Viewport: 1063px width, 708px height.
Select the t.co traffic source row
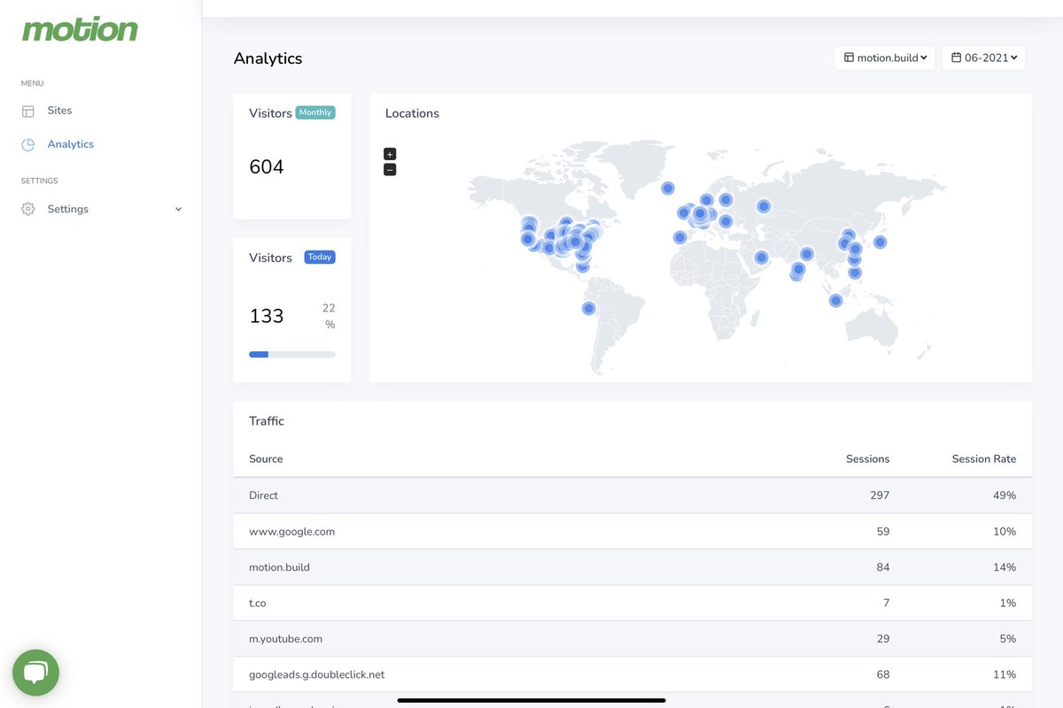[x=632, y=603]
